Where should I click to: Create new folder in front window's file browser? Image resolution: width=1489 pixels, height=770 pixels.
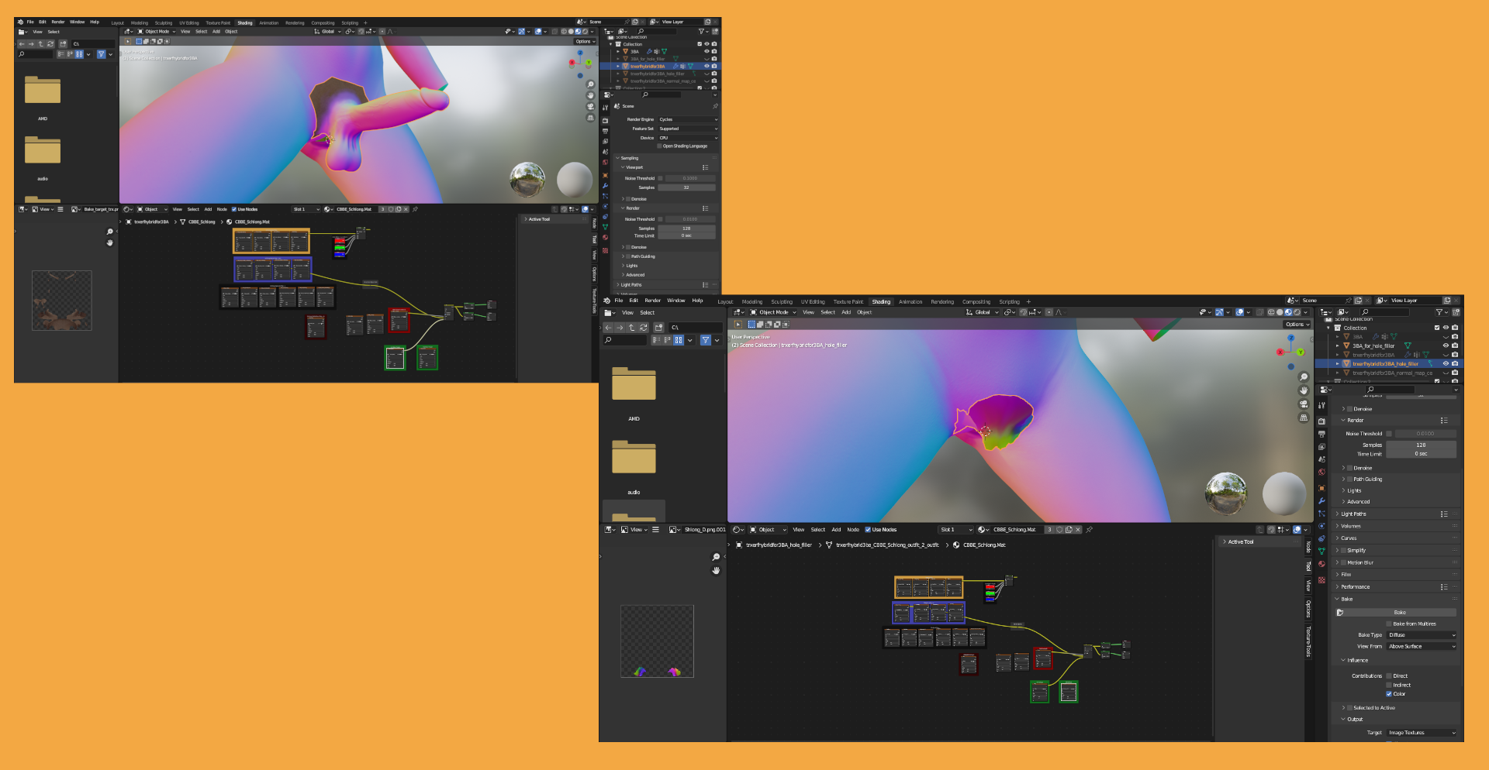pyautogui.click(x=659, y=328)
